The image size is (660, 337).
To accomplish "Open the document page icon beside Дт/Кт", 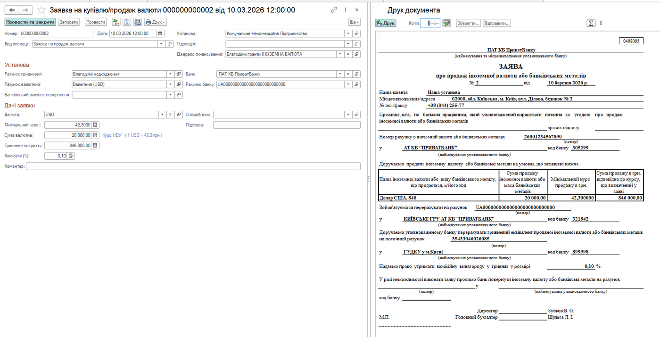I will click(x=127, y=22).
